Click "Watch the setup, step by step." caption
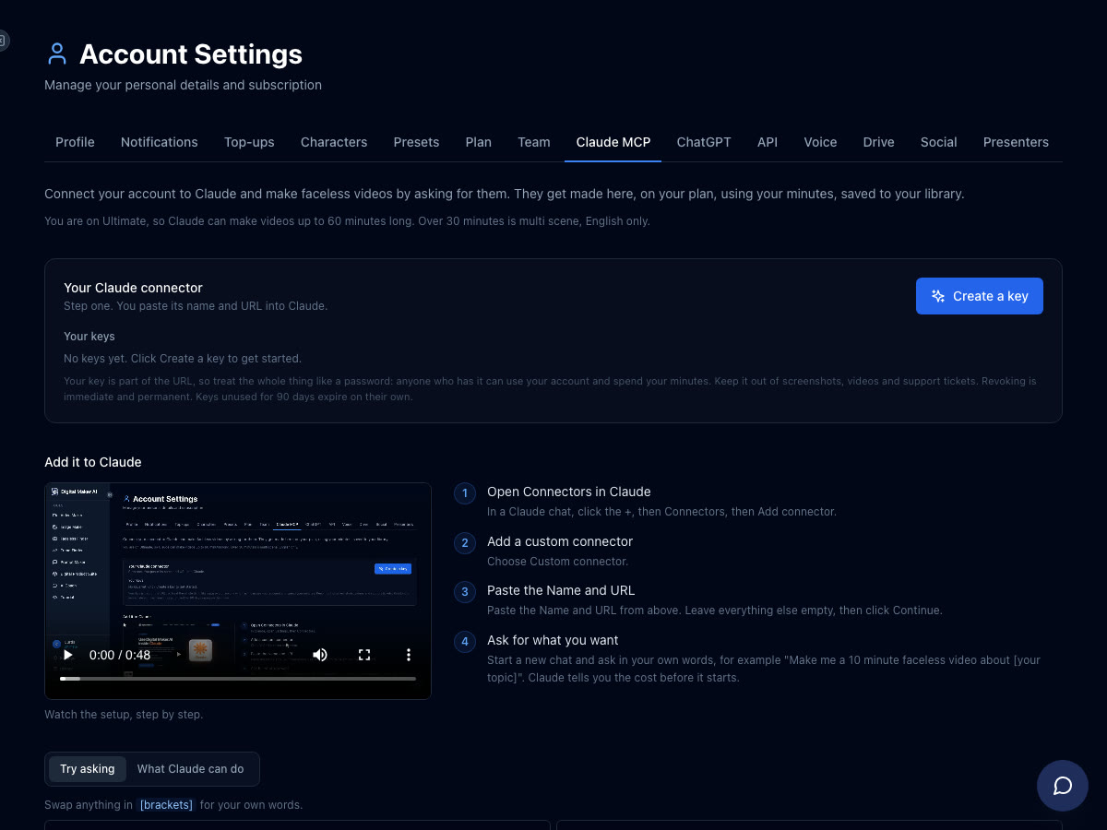The image size is (1107, 830). click(x=124, y=714)
